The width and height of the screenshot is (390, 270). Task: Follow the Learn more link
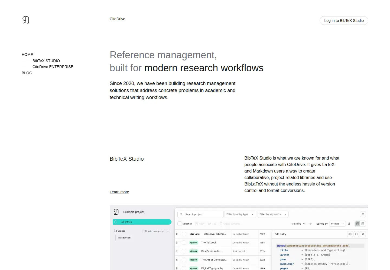[x=119, y=192]
